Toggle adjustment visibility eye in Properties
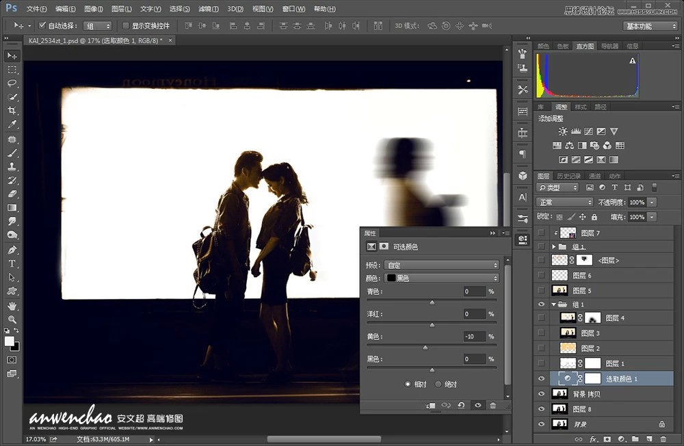Screen dimensions: 684x446 pos(477,406)
